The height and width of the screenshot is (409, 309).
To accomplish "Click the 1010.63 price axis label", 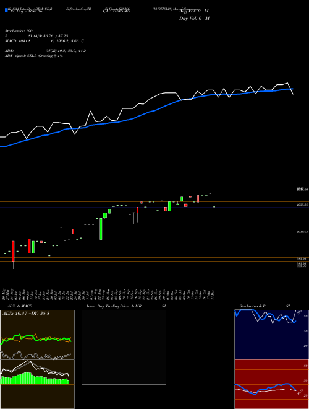I will tap(302, 232).
